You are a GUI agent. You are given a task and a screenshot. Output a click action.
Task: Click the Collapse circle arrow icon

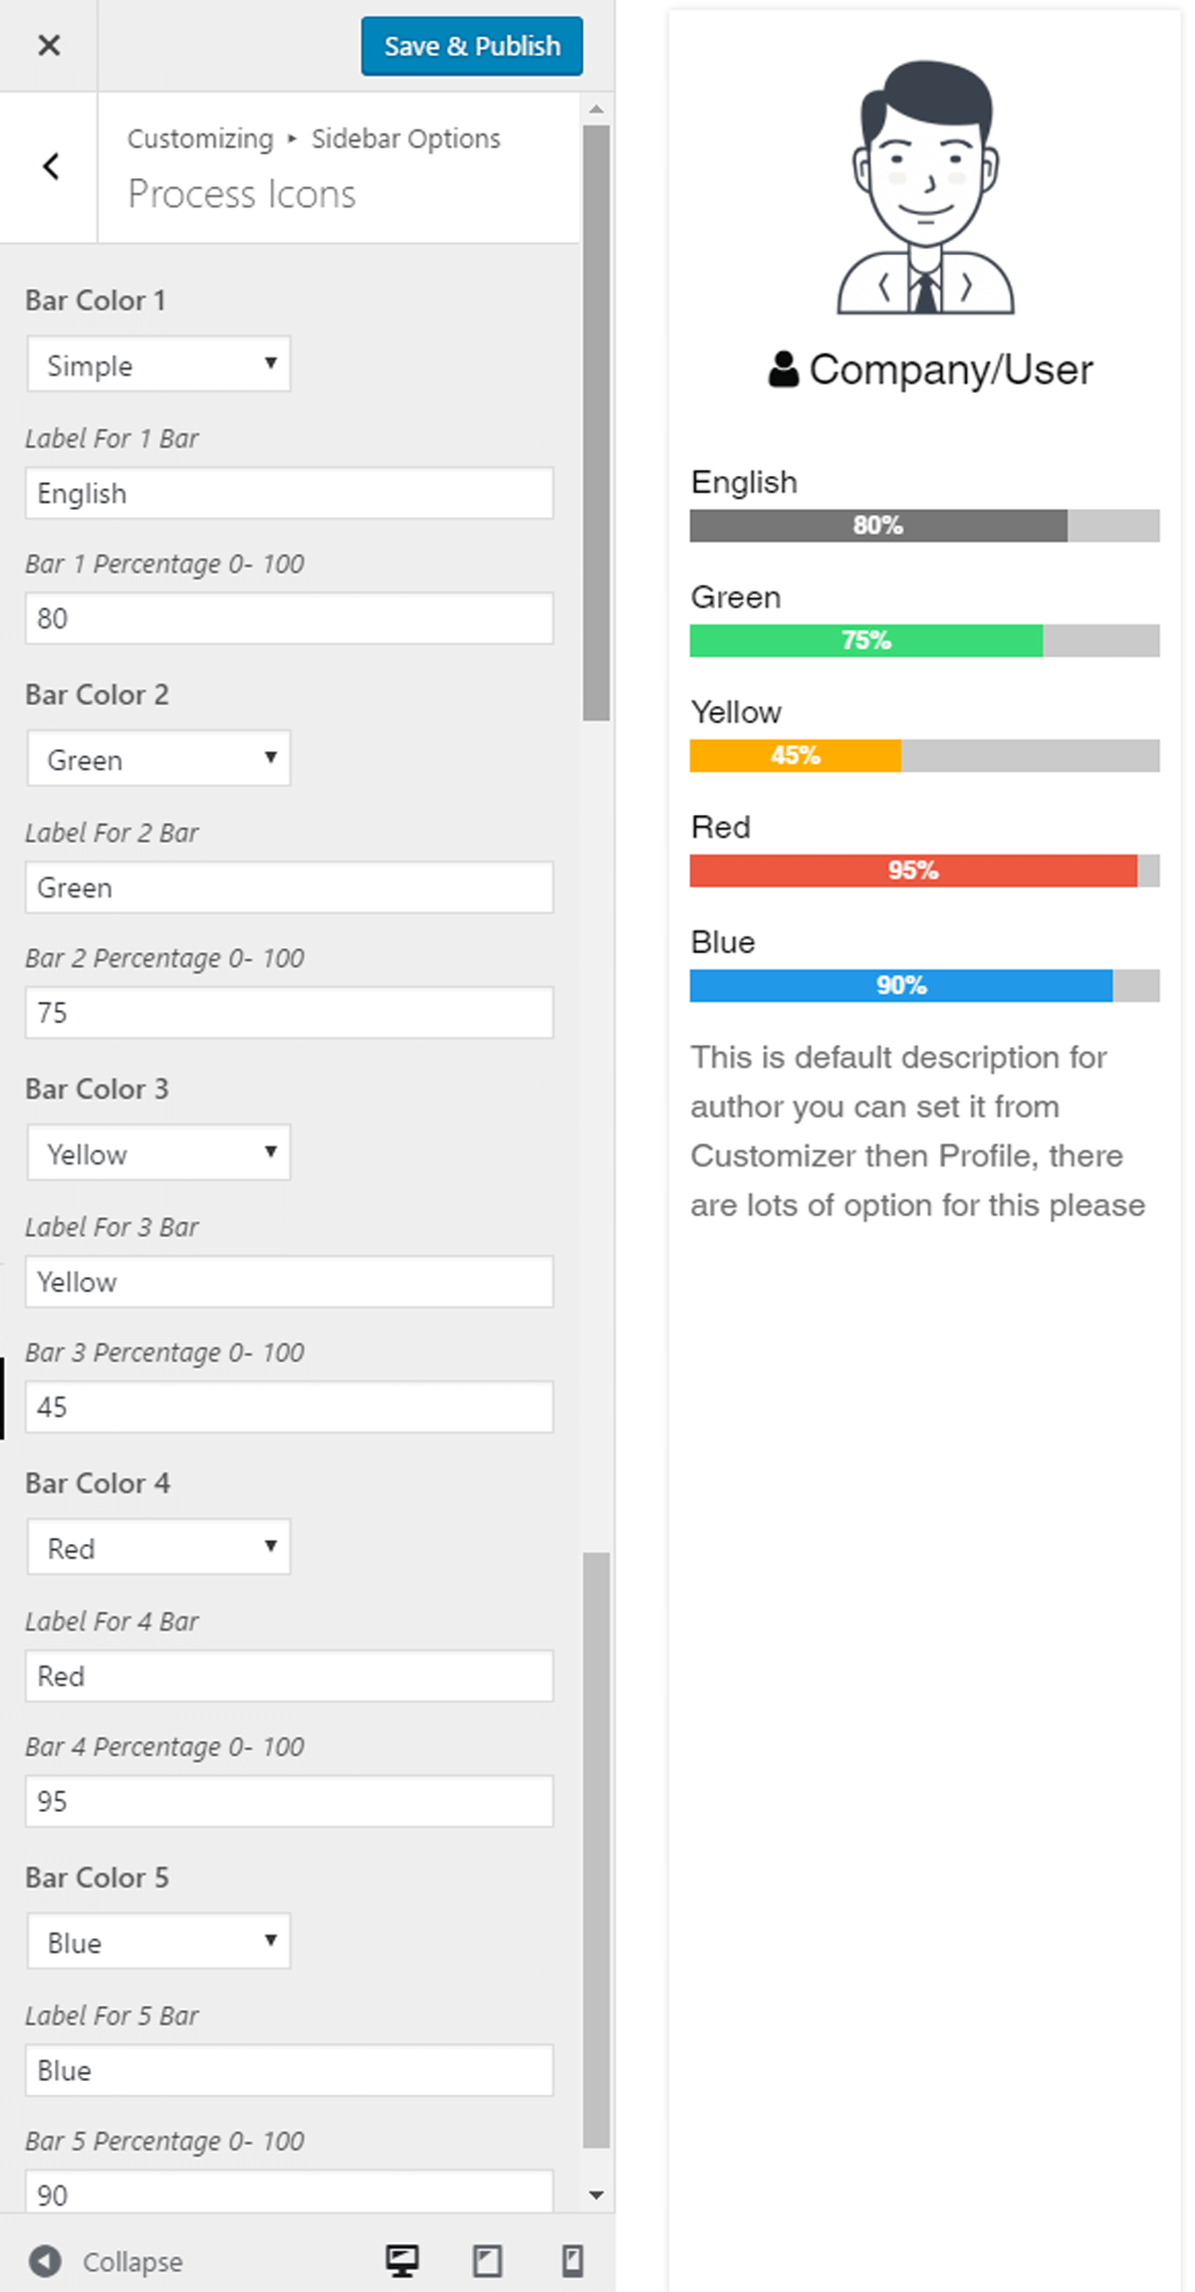point(45,2261)
